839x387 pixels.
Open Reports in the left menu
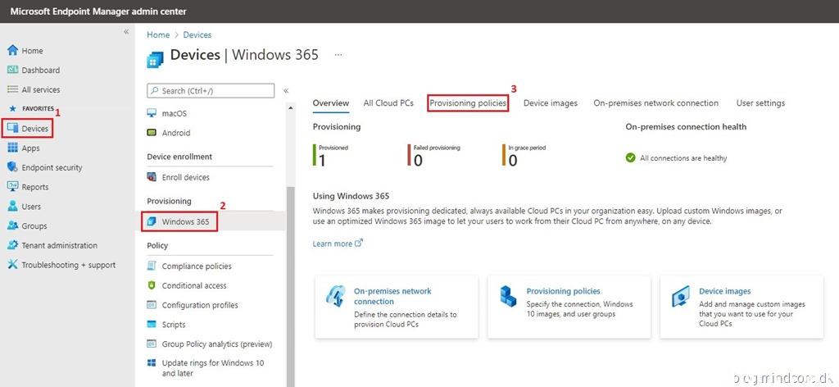pos(34,187)
